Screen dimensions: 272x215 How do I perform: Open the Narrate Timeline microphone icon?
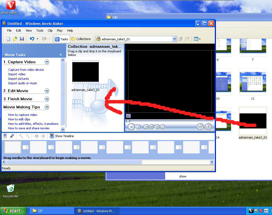[x=12, y=136]
